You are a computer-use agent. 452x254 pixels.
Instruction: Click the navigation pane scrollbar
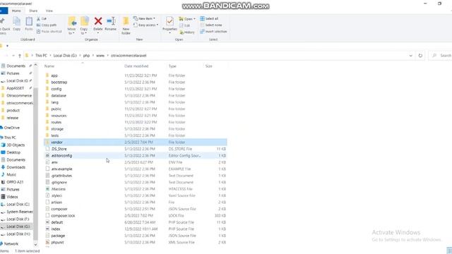coord(36,164)
